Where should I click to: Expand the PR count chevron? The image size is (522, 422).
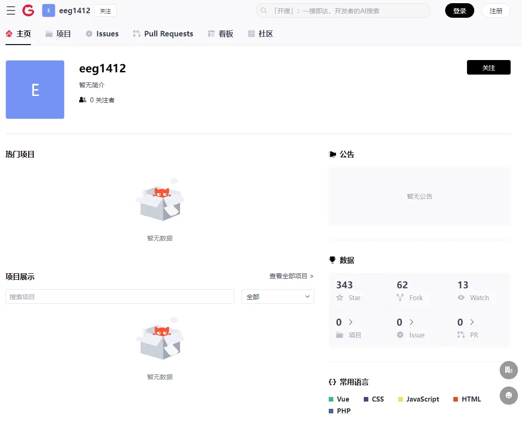(472, 322)
